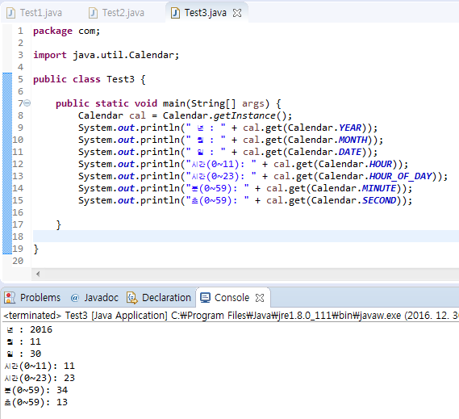Open the Declaration view tab
This screenshot has width=459, height=419.
point(159,298)
